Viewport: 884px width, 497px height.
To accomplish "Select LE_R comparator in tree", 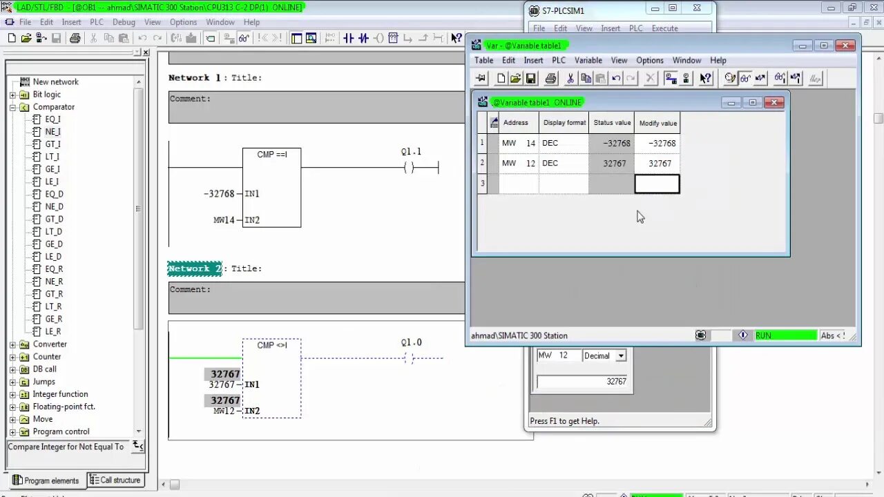I will tap(53, 331).
